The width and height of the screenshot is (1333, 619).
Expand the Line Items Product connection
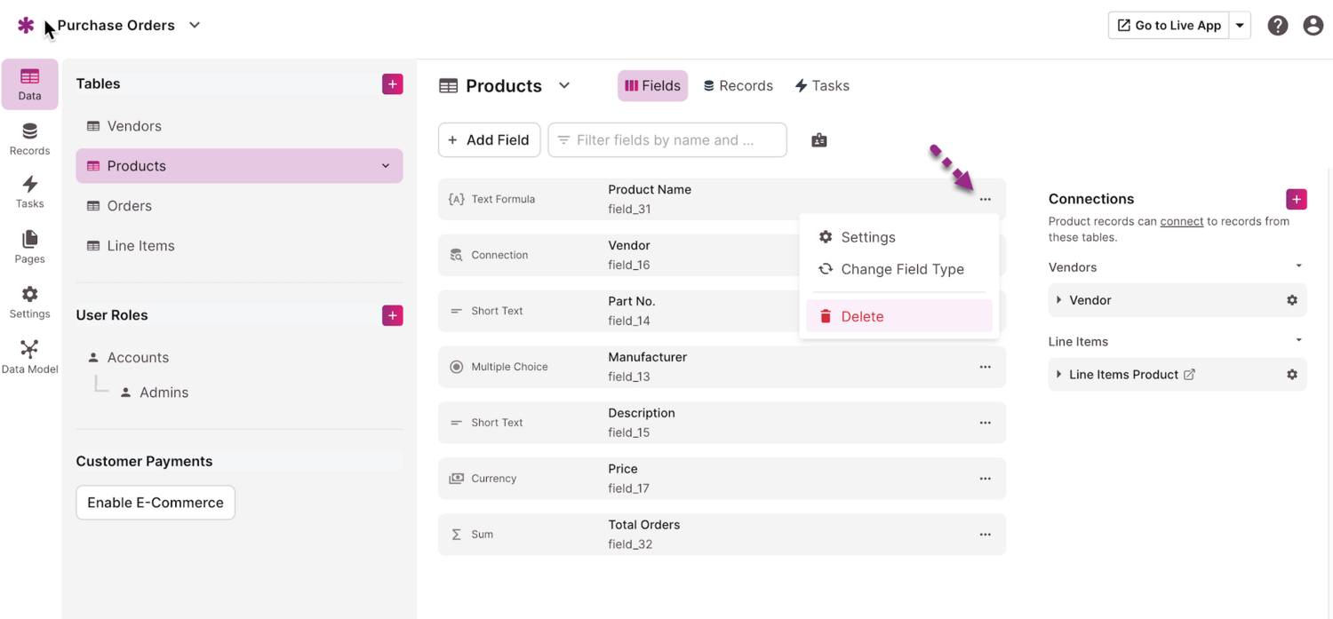tap(1059, 375)
